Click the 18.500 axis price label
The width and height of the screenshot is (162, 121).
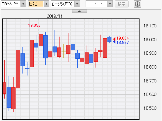pos(150,108)
